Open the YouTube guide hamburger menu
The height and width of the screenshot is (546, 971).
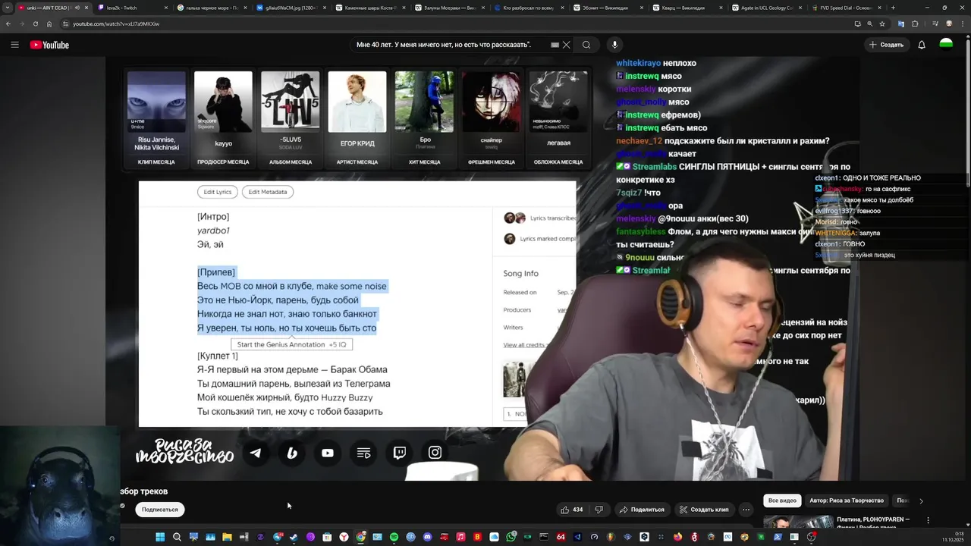coord(14,45)
